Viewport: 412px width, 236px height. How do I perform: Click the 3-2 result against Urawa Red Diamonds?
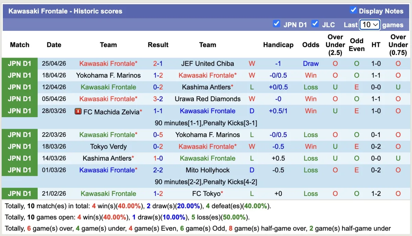[158, 99]
